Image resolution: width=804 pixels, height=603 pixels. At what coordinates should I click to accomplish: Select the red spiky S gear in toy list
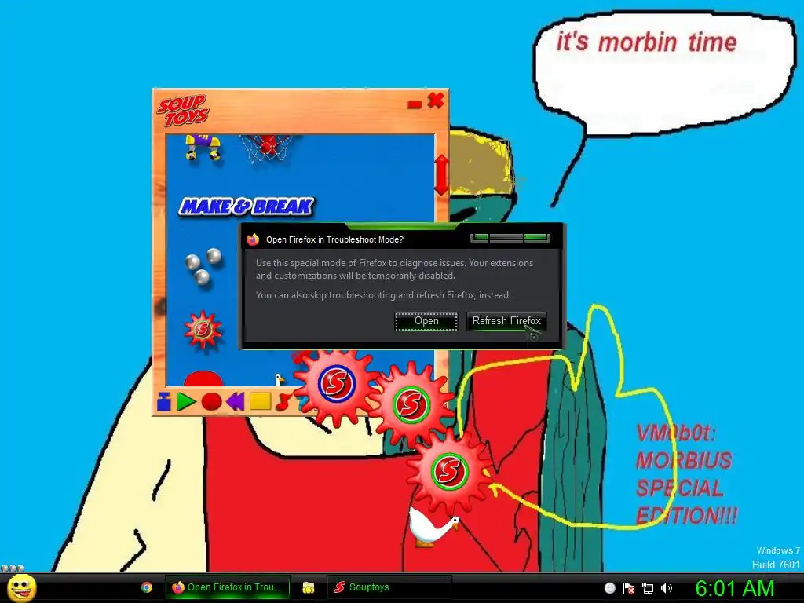pyautogui.click(x=203, y=329)
